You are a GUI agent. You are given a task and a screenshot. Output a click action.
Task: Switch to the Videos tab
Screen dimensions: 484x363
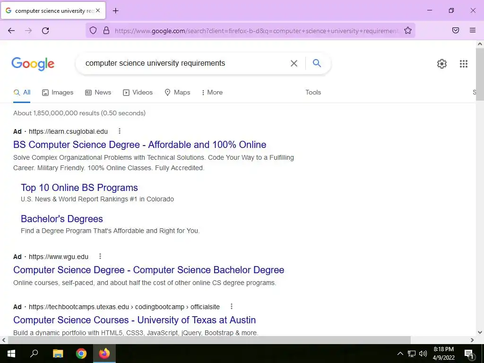(x=138, y=92)
